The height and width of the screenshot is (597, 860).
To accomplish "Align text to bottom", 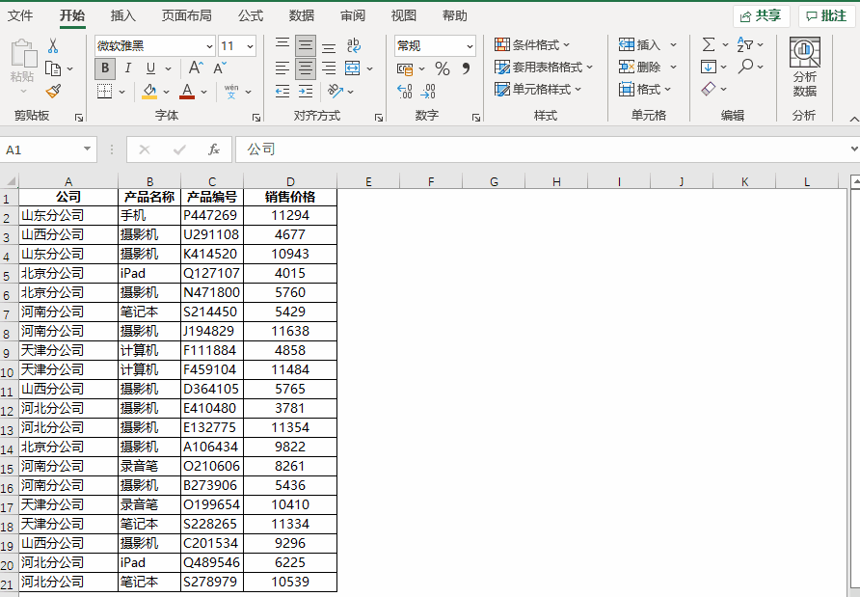I will pos(329,48).
